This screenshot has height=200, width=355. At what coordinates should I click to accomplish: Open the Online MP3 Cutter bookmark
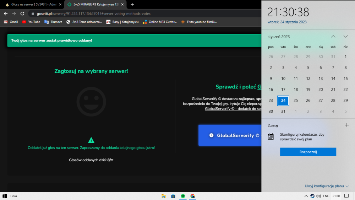160,22
